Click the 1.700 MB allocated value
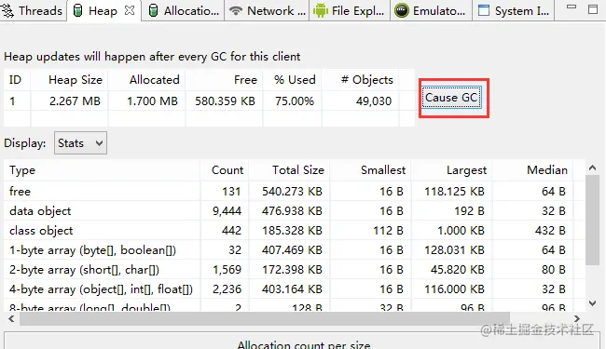606x349 pixels. tap(152, 101)
